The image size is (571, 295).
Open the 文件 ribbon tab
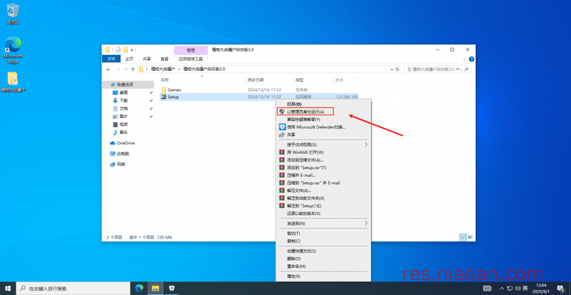(x=111, y=59)
